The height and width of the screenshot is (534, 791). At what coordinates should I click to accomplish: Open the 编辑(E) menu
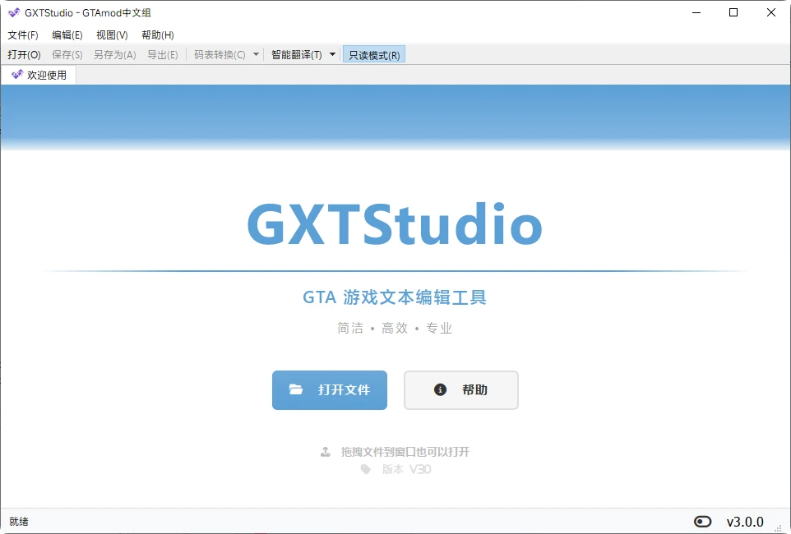click(67, 35)
